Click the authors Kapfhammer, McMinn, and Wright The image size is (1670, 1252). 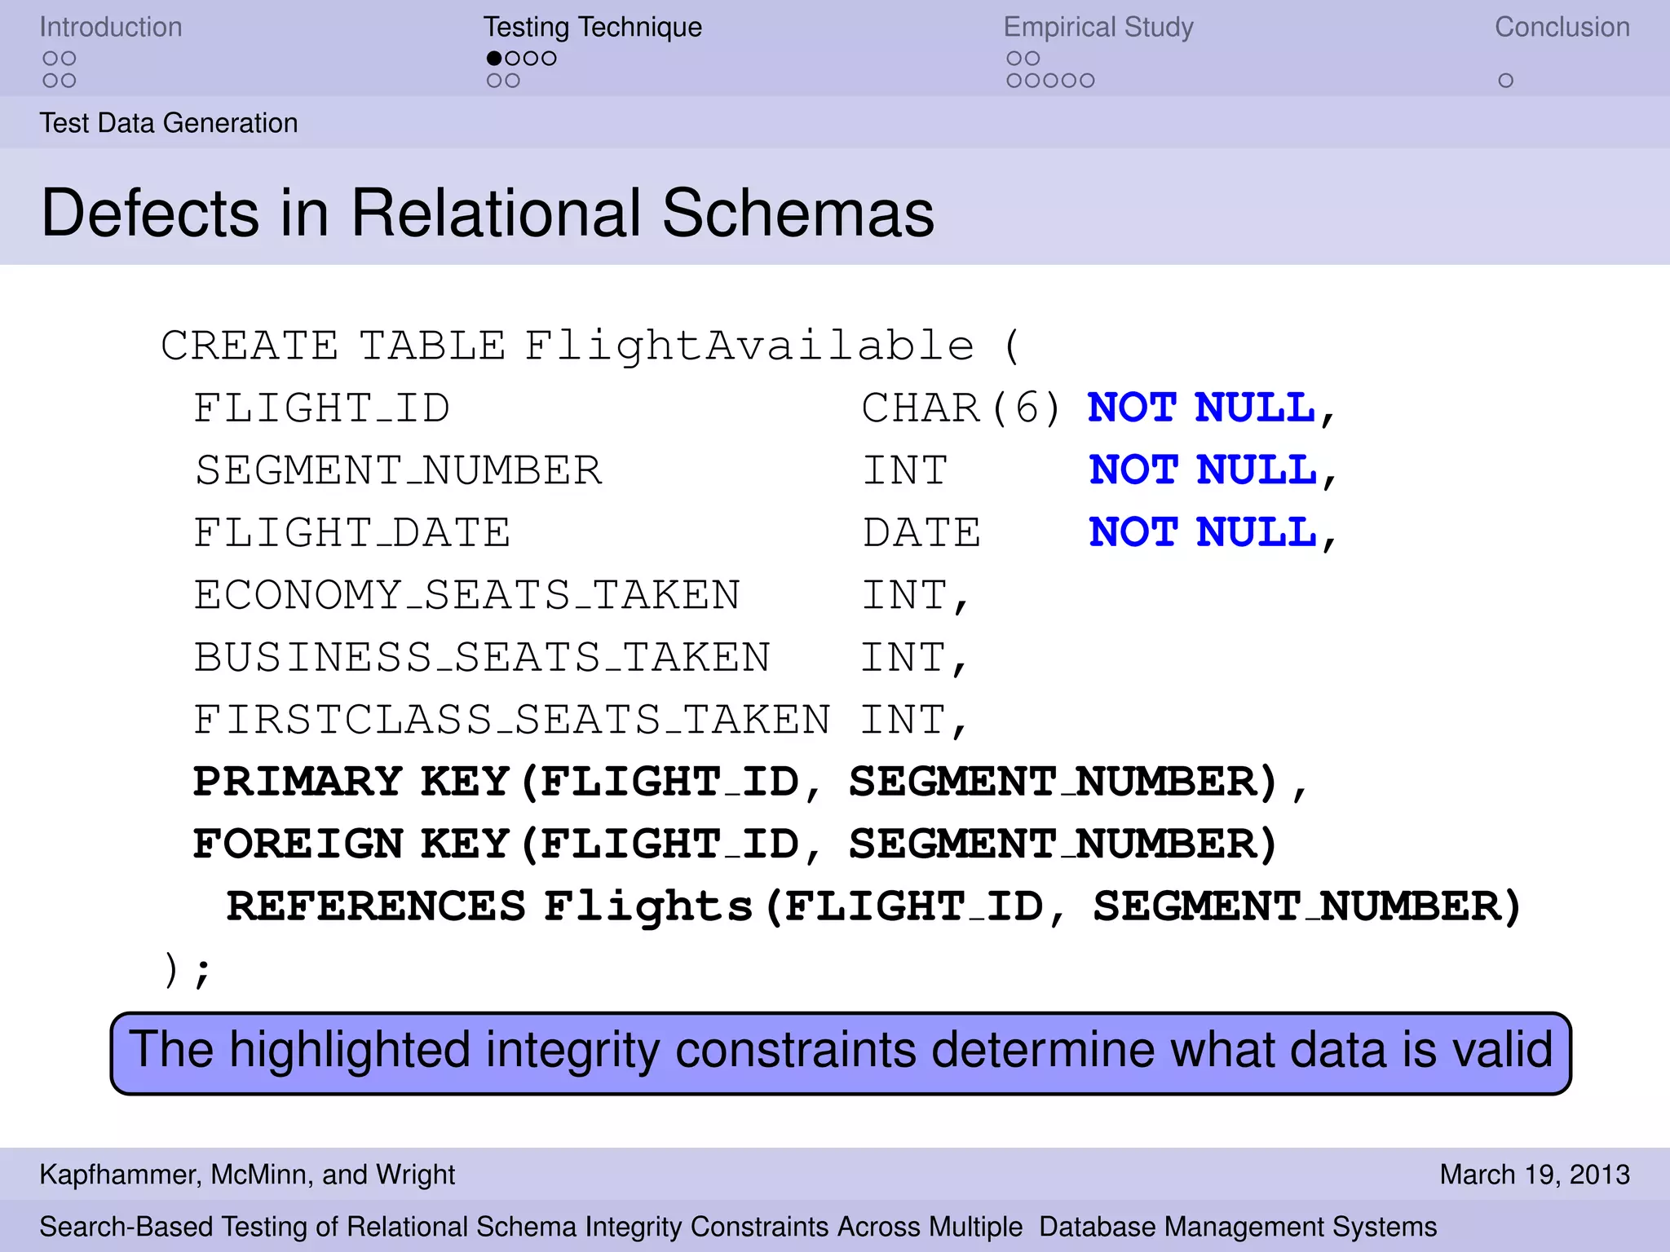[247, 1175]
